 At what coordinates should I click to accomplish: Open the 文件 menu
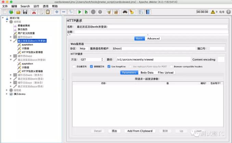point(5,6)
